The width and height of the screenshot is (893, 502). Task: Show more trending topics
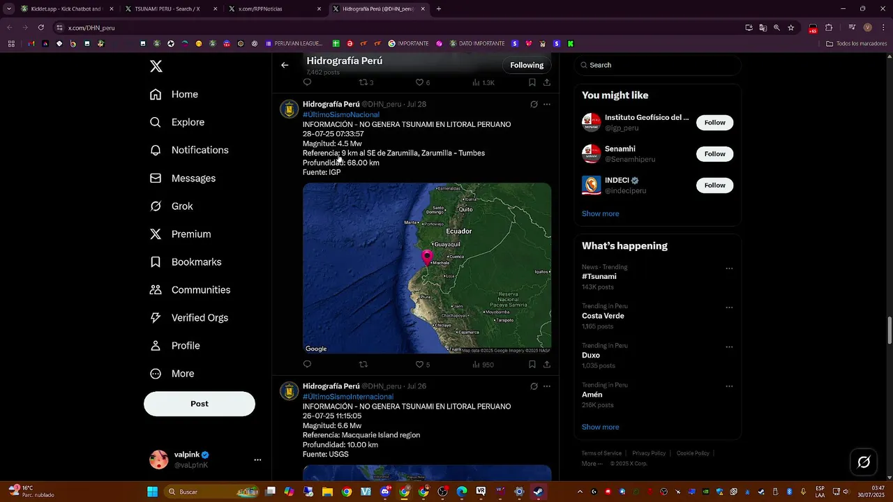point(600,427)
